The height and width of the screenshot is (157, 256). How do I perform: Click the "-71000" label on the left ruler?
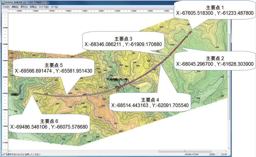[5, 143]
